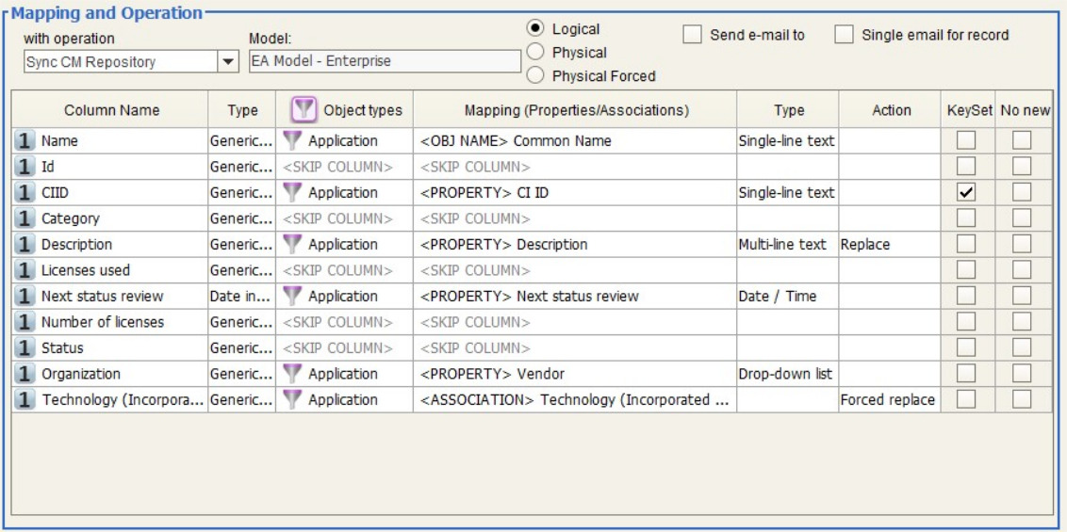1067x532 pixels.
Task: Click the filter icon in Object types header
Action: pyautogui.click(x=304, y=110)
